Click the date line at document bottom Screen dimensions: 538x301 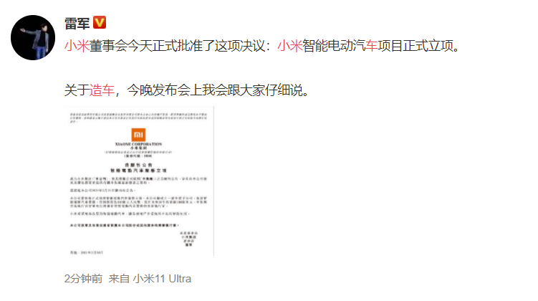tap(87, 252)
